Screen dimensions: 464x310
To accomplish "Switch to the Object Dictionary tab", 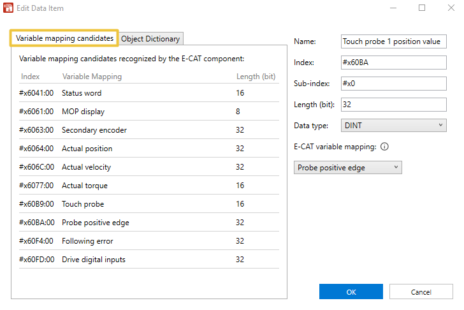I will pyautogui.click(x=150, y=39).
